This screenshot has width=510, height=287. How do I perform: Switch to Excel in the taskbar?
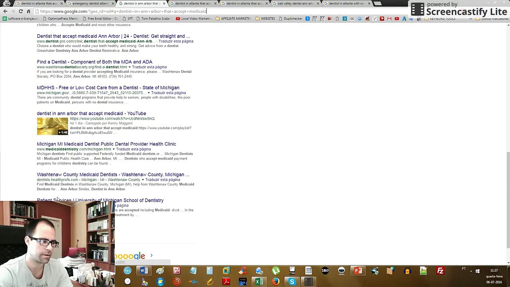(259, 282)
